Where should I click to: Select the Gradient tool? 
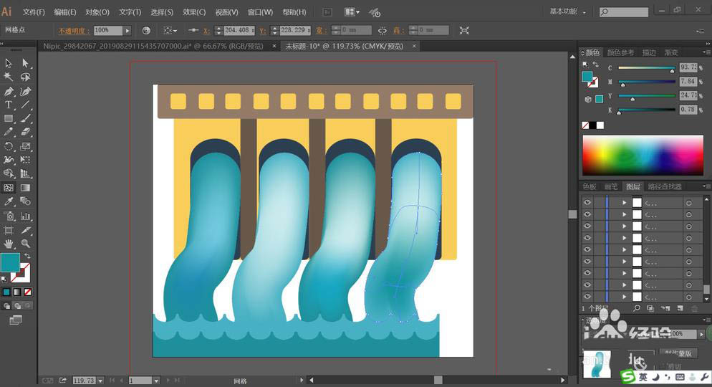(26, 188)
